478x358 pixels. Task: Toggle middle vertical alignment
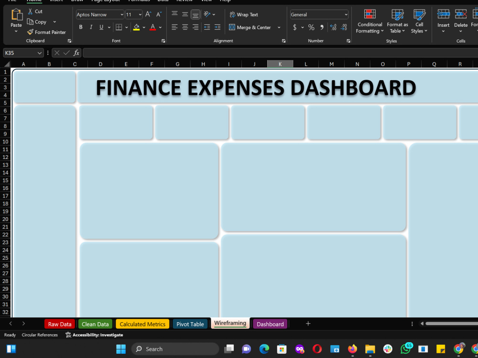(185, 14)
